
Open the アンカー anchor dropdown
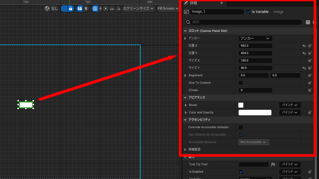point(255,38)
